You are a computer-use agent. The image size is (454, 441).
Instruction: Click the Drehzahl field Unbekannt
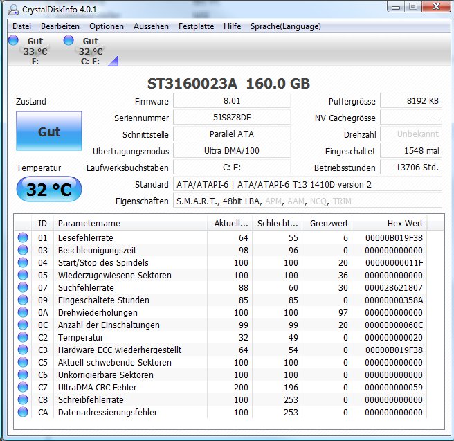411,134
